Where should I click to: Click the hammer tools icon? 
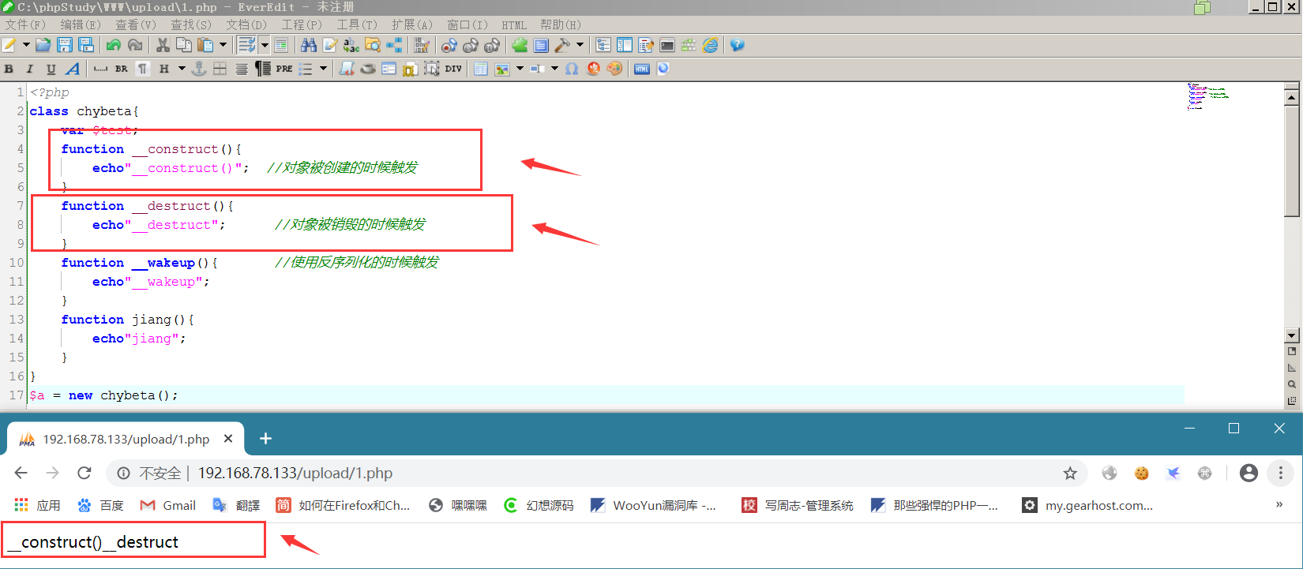pos(562,45)
